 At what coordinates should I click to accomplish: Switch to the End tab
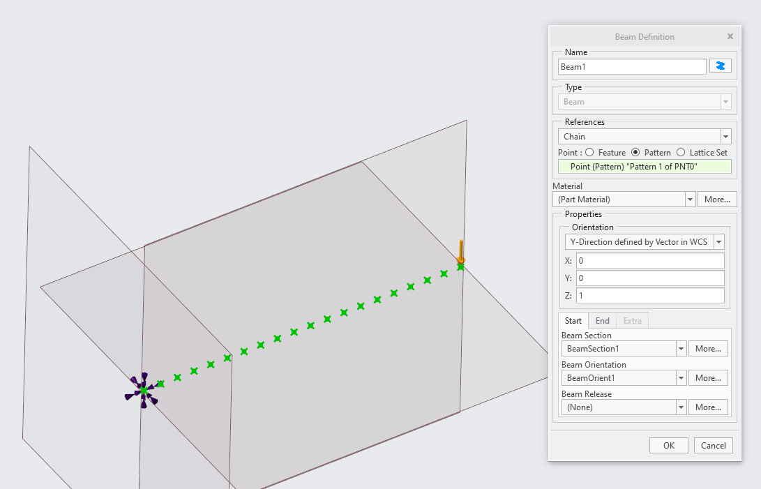click(602, 321)
